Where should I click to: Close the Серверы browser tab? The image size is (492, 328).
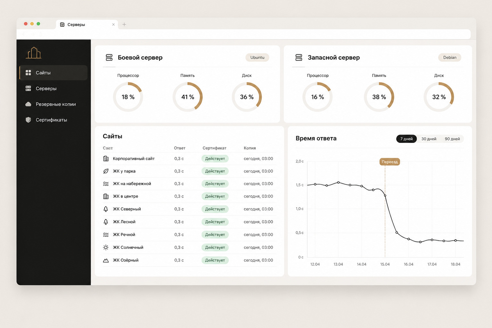[113, 24]
